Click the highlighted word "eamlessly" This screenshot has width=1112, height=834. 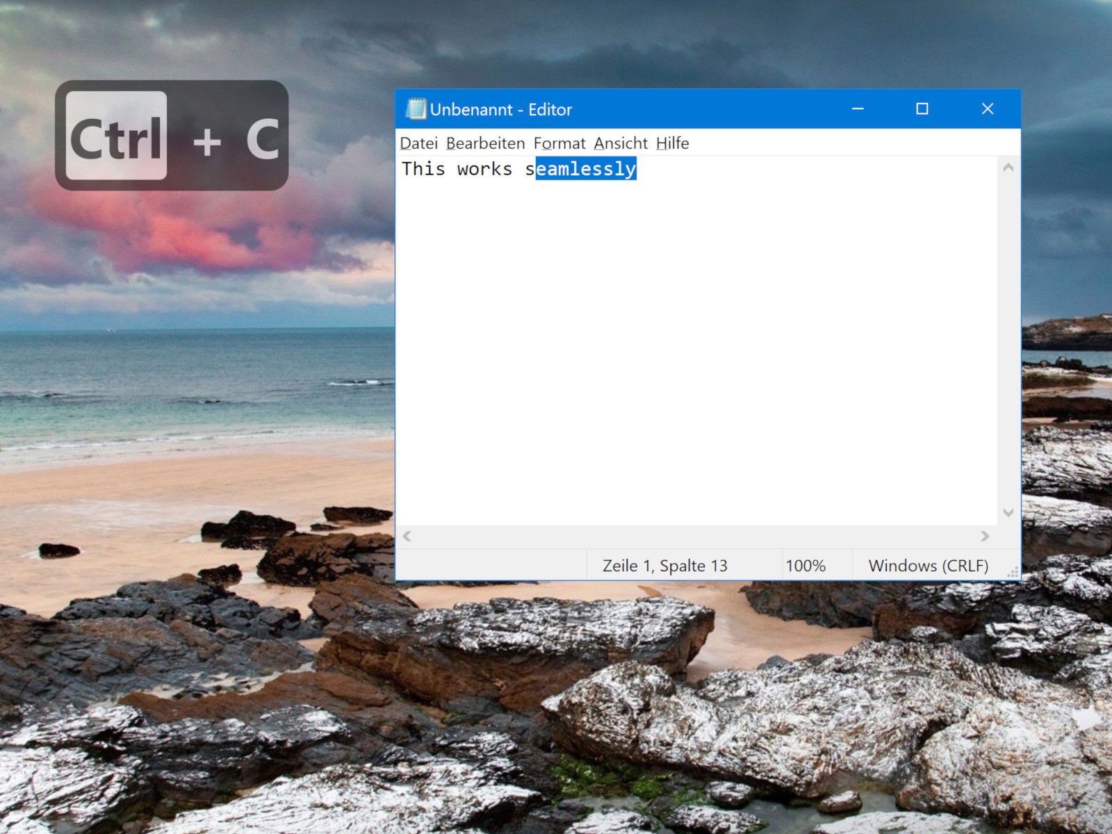(x=586, y=169)
